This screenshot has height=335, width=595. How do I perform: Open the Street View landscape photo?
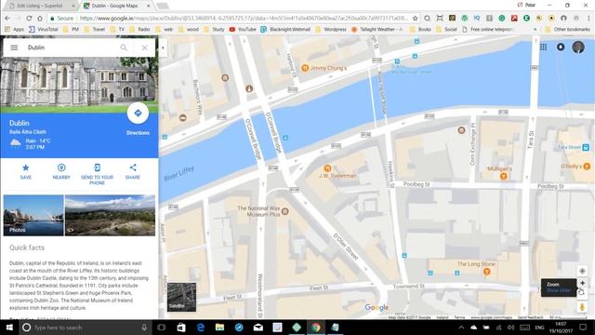110,215
